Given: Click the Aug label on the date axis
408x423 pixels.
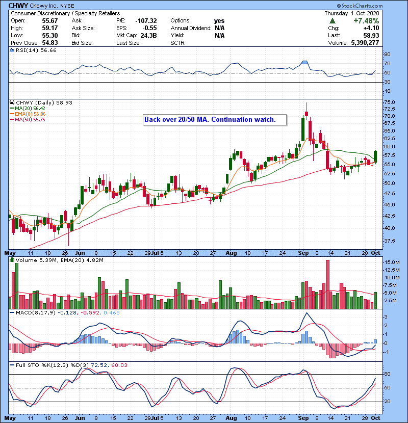Looking at the screenshot, I should pos(232,253).
